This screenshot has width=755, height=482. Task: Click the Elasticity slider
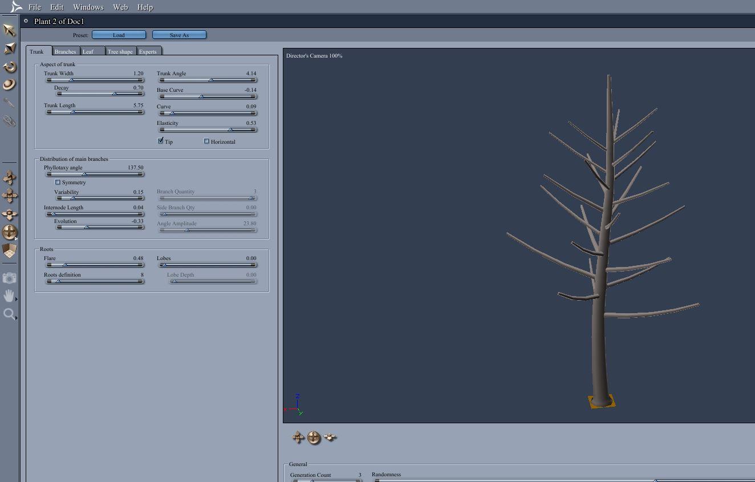(208, 129)
